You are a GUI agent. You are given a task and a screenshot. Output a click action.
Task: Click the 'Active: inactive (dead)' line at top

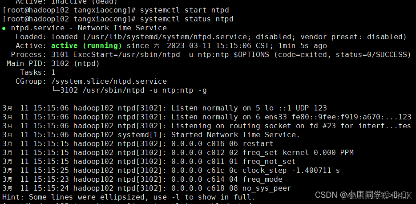click(66, 2)
